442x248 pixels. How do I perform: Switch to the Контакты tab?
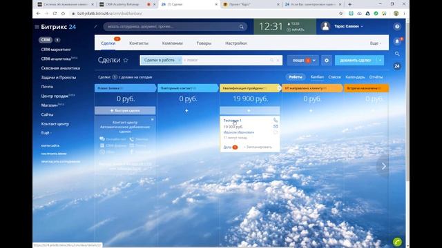pyautogui.click(x=139, y=43)
